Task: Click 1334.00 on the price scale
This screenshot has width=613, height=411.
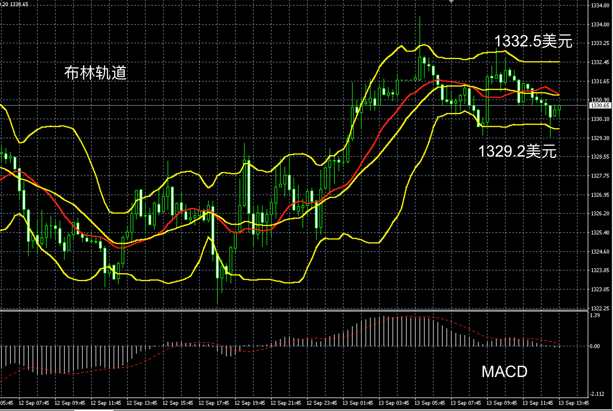Action: [600, 25]
